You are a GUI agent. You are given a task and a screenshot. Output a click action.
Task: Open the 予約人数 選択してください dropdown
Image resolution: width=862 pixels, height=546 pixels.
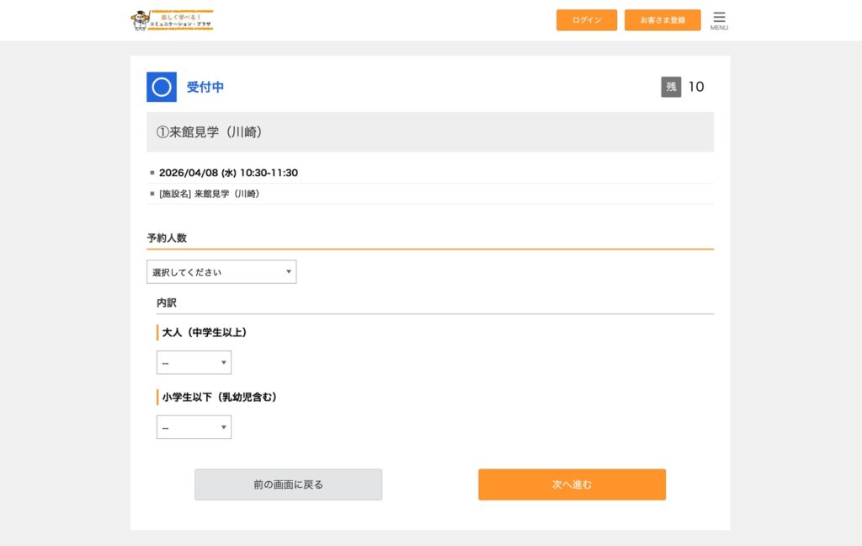(221, 272)
